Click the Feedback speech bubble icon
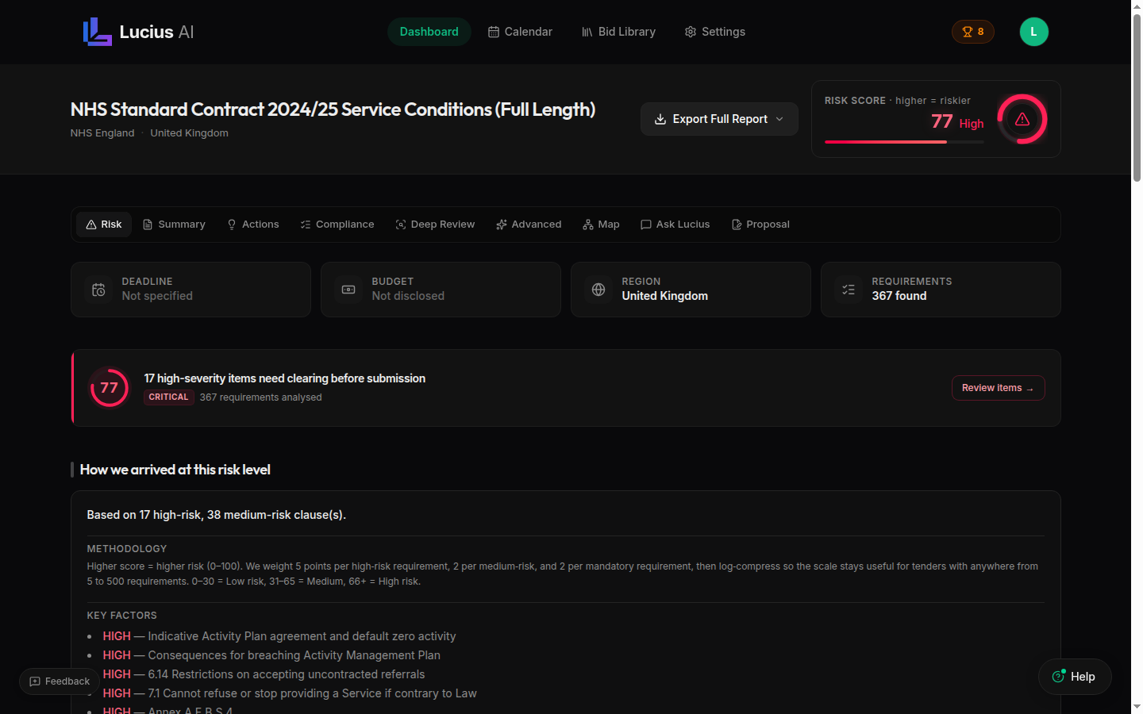The width and height of the screenshot is (1143, 714). 35,681
